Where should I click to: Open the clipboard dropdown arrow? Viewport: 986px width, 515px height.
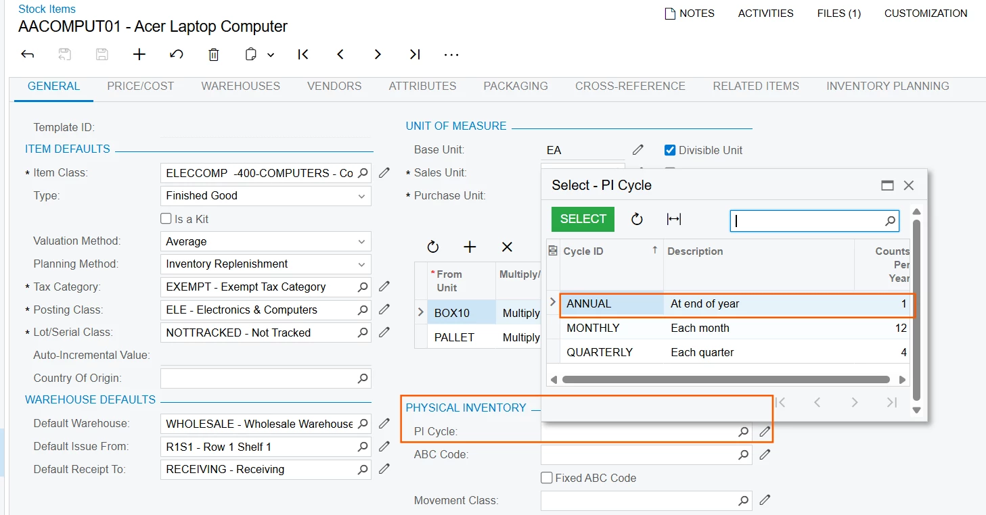(271, 55)
